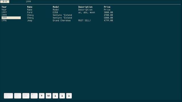Click the Ford make cell

click(x=30, y=12)
